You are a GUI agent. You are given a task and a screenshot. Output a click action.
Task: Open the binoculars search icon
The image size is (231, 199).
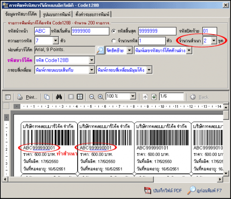coord(59,97)
